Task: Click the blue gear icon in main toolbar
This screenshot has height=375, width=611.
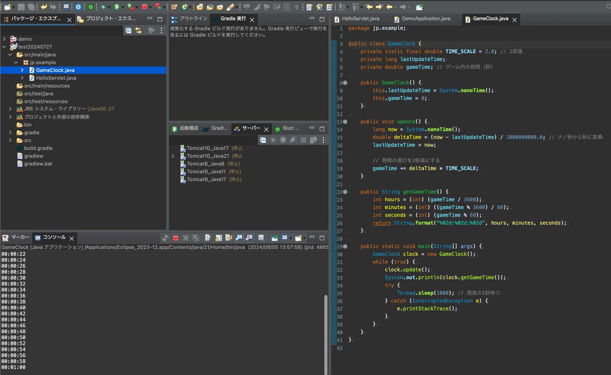Action: tap(78, 7)
